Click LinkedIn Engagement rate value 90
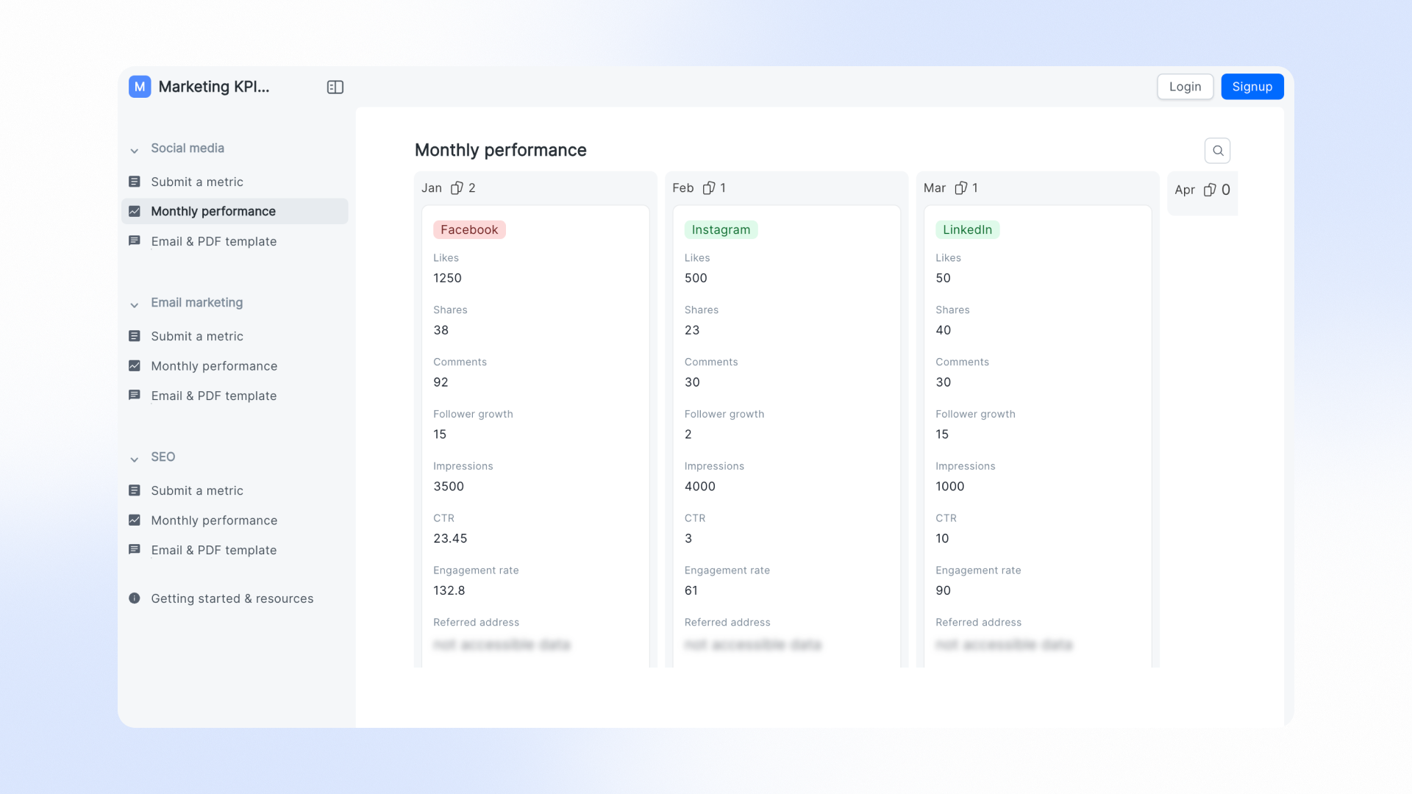 click(944, 591)
